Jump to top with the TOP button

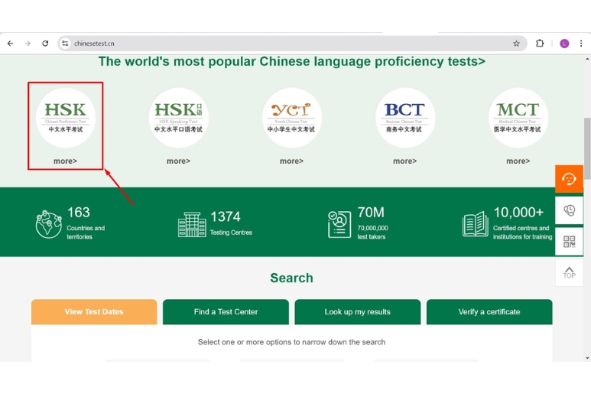coord(569,272)
